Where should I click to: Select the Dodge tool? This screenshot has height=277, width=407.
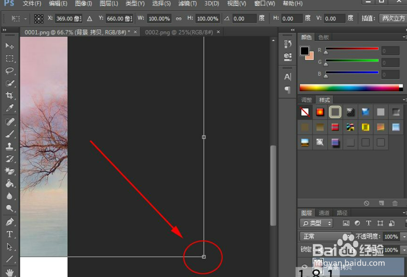tap(10, 208)
